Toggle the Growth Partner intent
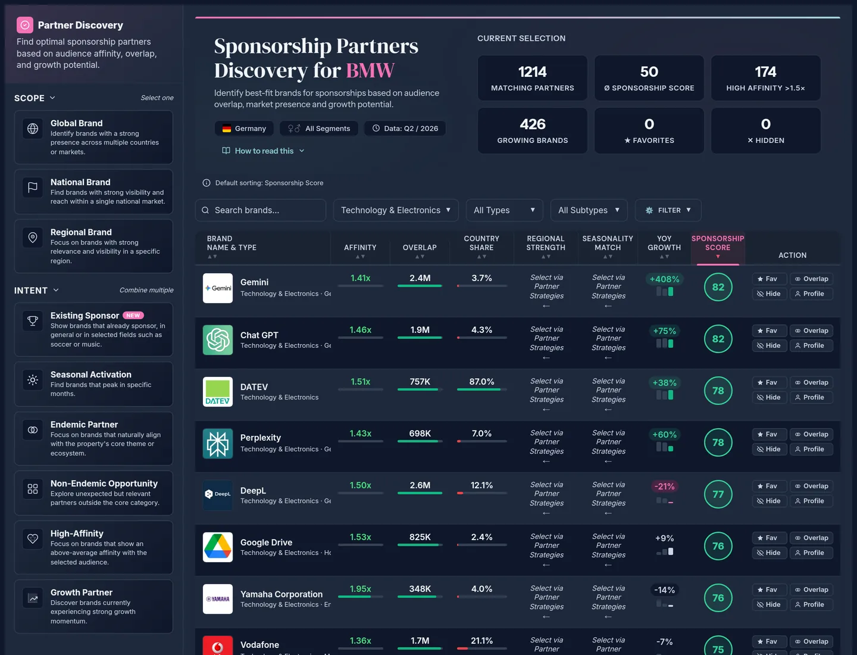 coord(93,607)
